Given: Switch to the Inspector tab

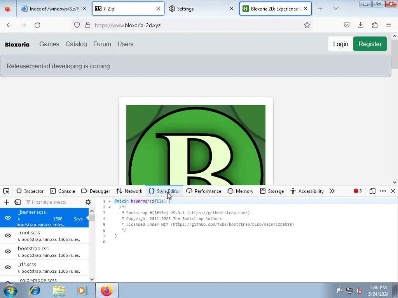Looking at the screenshot, I should click(30, 191).
